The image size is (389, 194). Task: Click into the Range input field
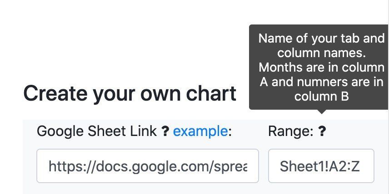[321, 166]
